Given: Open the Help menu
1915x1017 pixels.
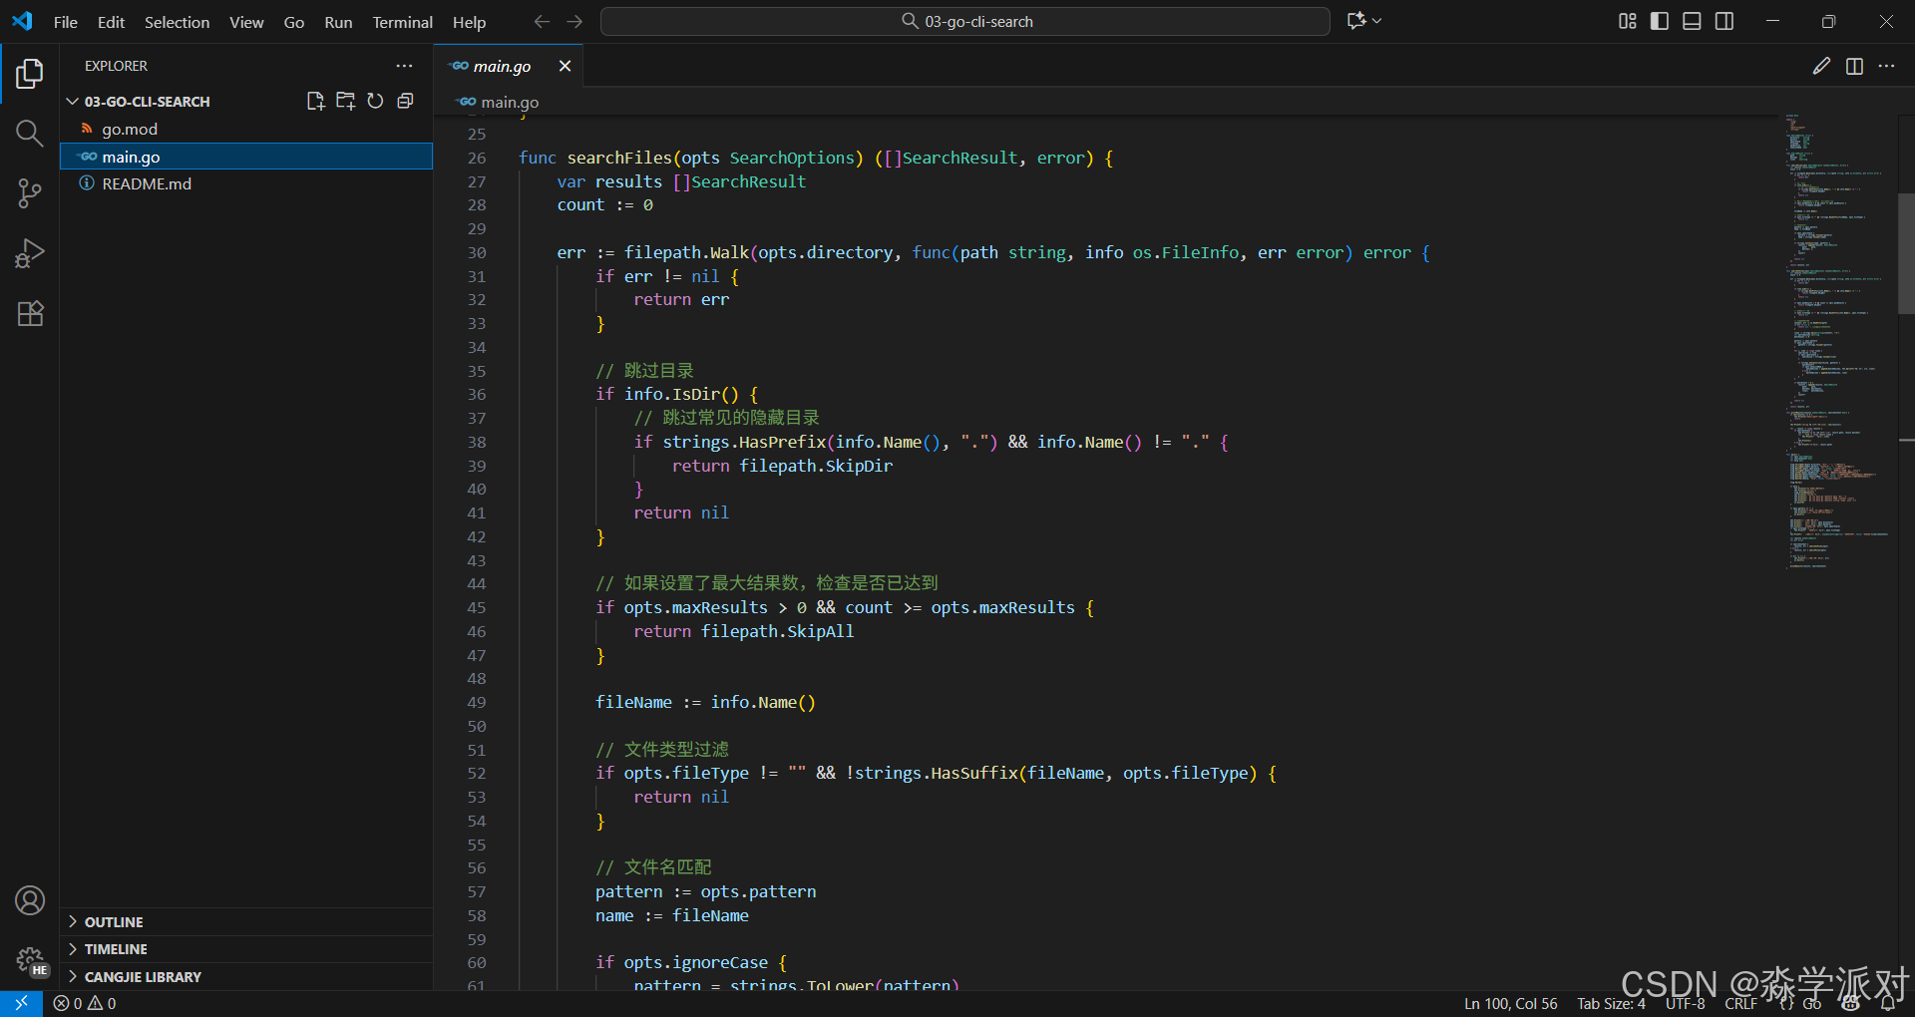Looking at the screenshot, I should (x=469, y=22).
